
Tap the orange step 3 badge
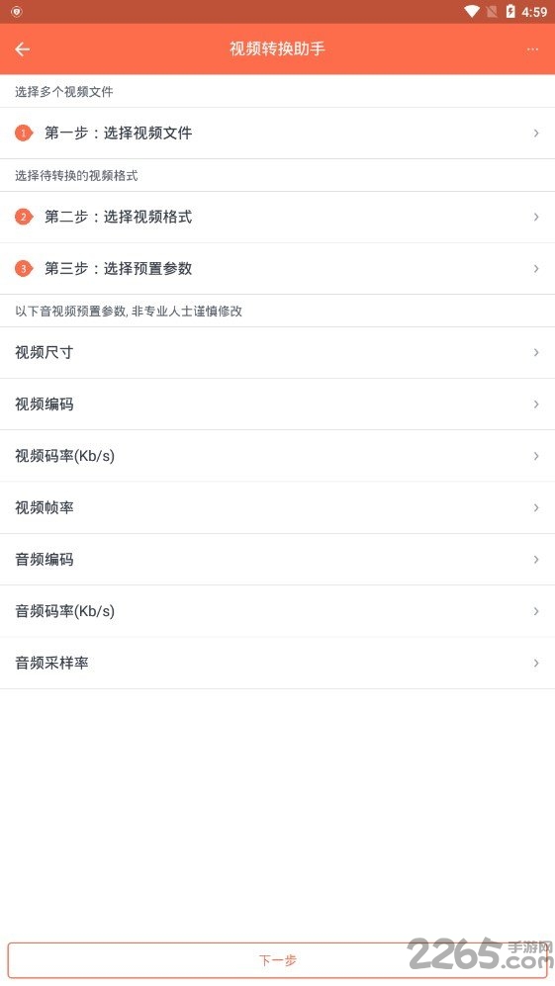point(24,269)
